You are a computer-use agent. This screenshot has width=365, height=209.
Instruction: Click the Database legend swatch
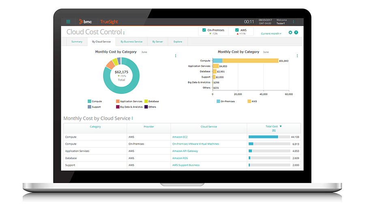point(146,101)
